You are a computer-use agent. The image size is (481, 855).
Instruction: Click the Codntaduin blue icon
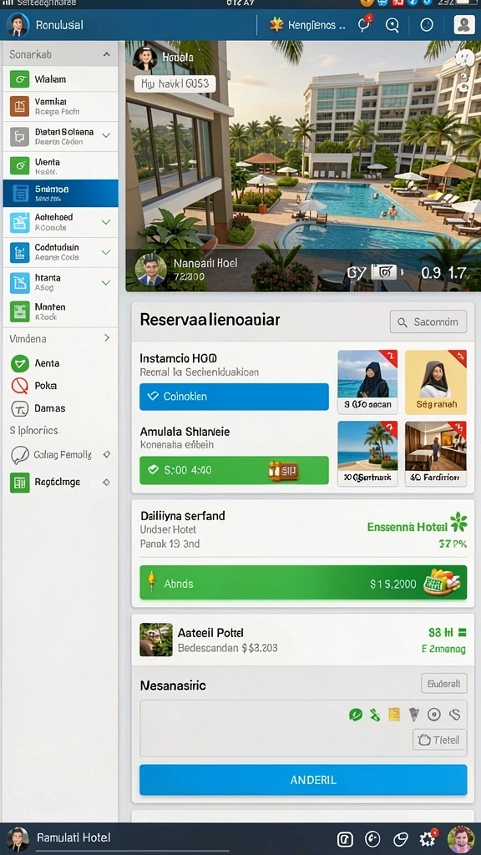[x=20, y=252]
